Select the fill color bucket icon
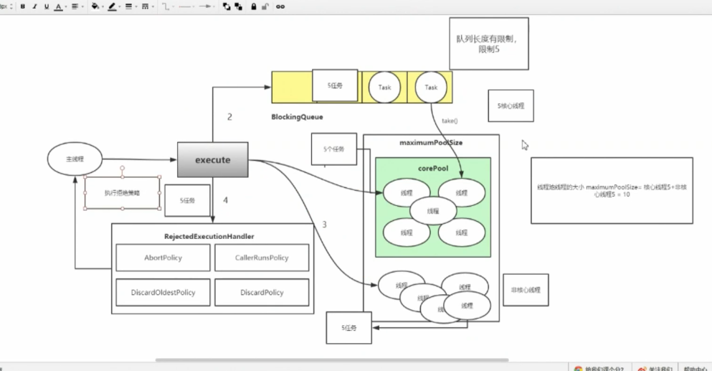Screen dimensions: 712x371 95,6
